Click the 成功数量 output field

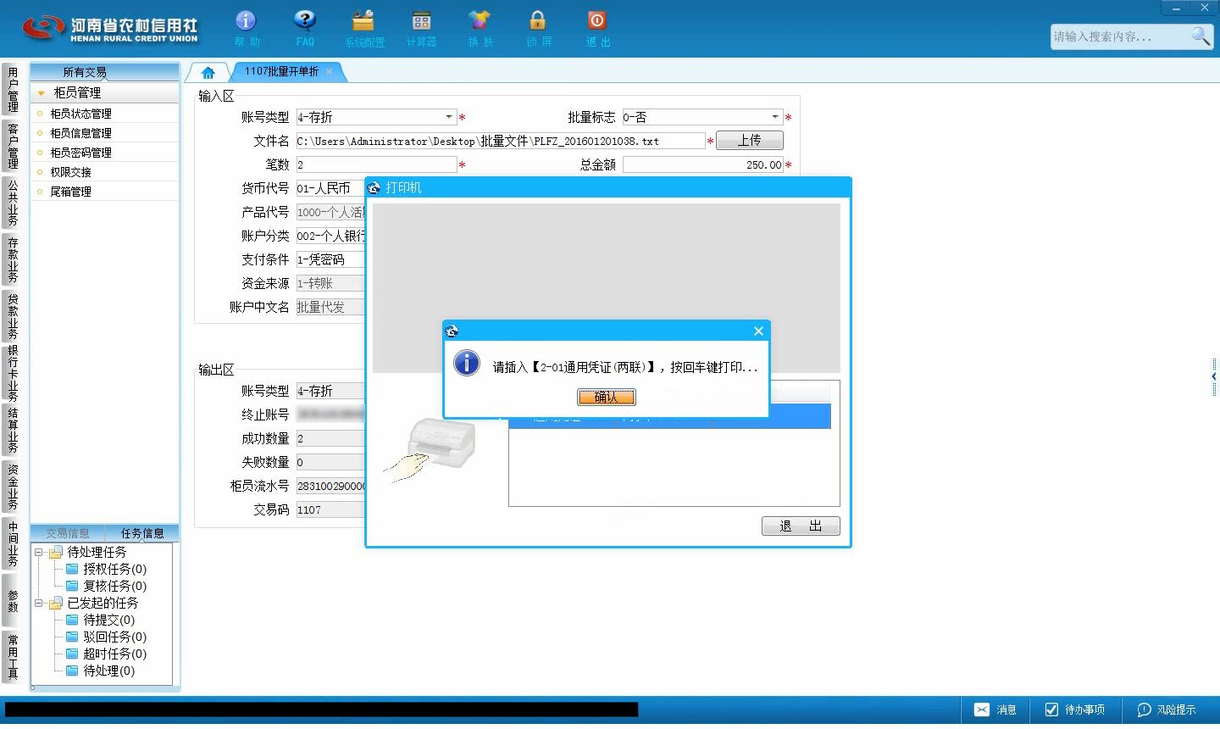(330, 438)
